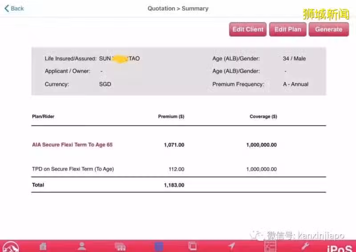356x252 pixels.
Task: Click the 'Plan/Rider' column header
Action: pyautogui.click(x=43, y=116)
